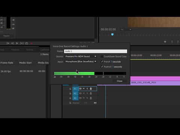Toggle lock on track A1

[70, 89]
